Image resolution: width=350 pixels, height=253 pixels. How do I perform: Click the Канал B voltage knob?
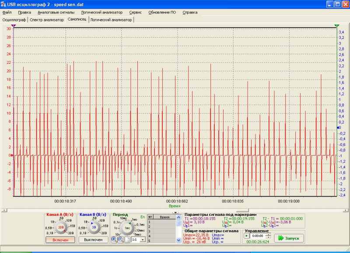pyautogui.click(x=94, y=227)
